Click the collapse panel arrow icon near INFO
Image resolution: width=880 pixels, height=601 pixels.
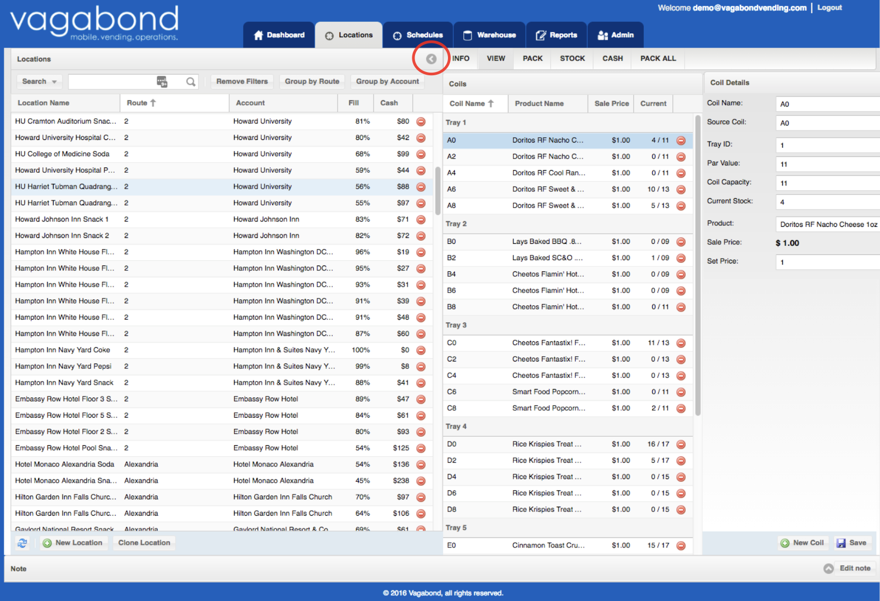(431, 59)
